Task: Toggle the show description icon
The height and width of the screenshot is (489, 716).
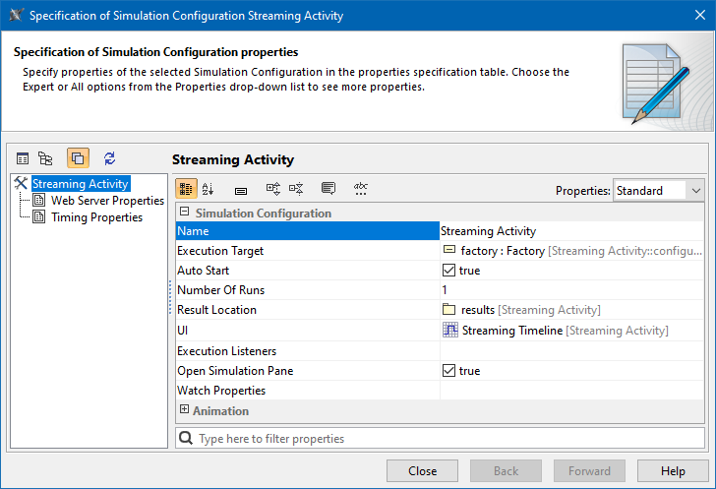Action: 328,189
